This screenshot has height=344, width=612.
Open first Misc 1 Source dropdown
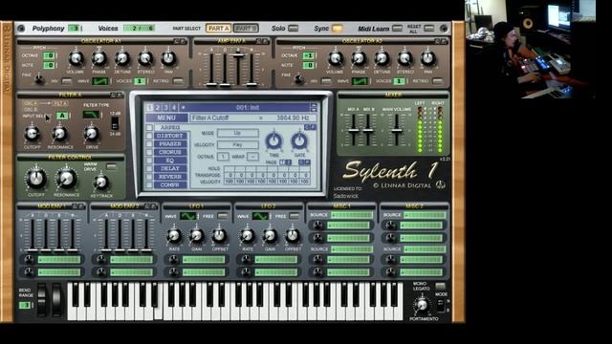[352, 215]
